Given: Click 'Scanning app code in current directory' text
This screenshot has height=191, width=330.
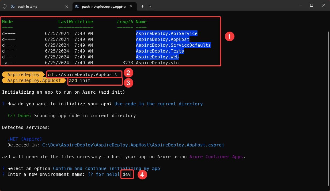Looking at the screenshot, I should pos(85,116).
